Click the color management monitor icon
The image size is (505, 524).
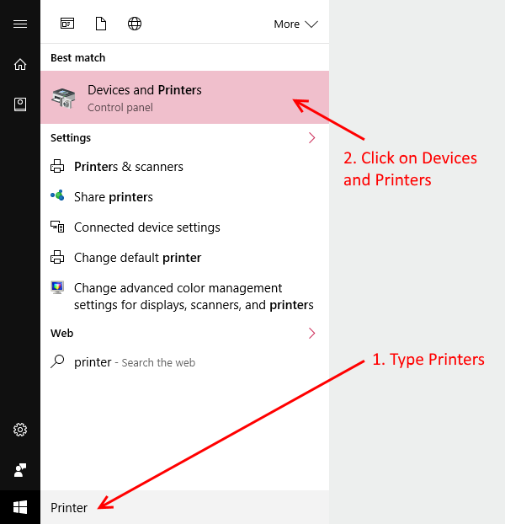coord(57,287)
